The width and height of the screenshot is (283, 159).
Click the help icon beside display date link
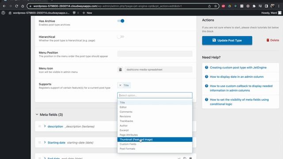coord(207,76)
